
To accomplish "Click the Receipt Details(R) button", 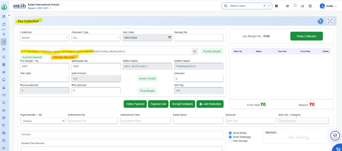I will (182, 104).
